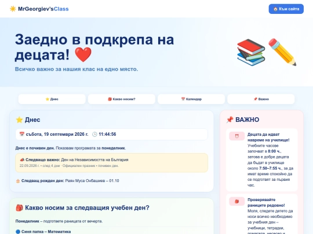Click the Към сайта button
Viewport: 313px width, 234px height.
tap(286, 9)
